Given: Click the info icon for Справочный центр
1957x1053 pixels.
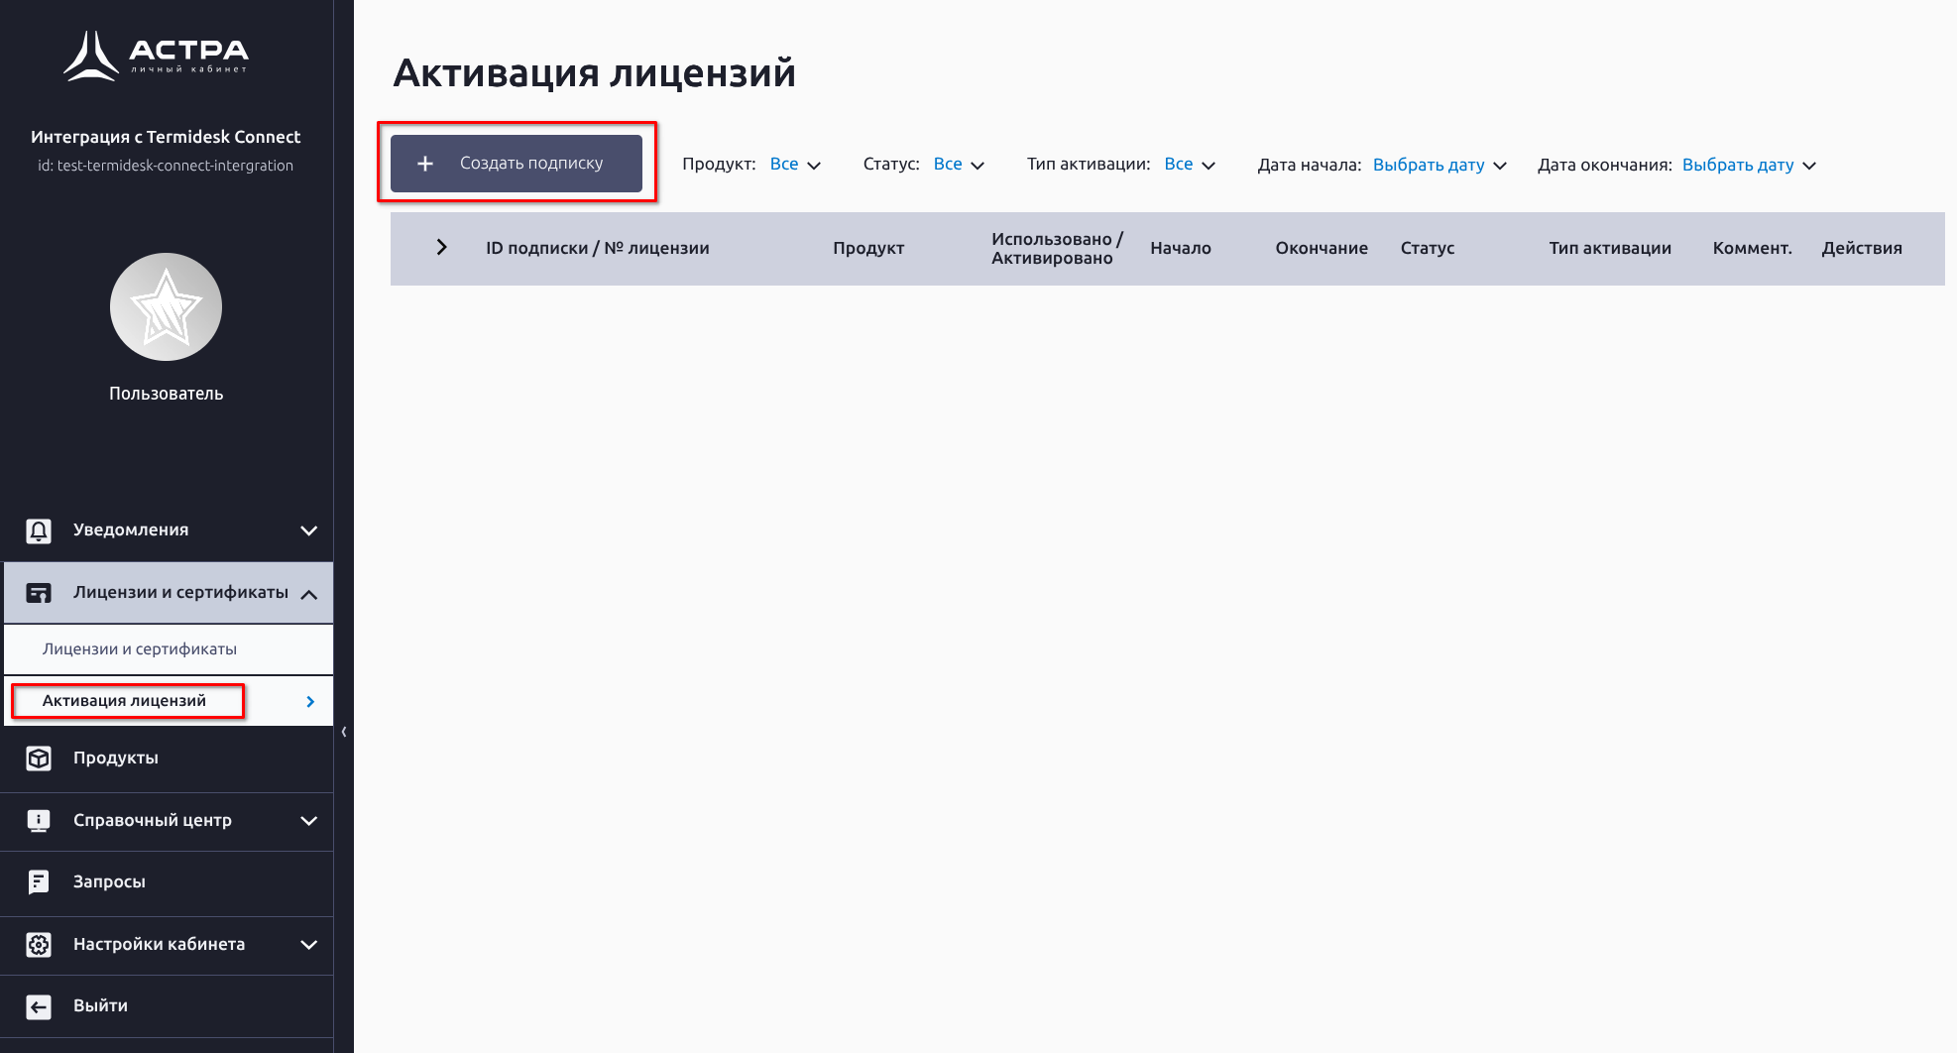Looking at the screenshot, I should [x=39, y=821].
